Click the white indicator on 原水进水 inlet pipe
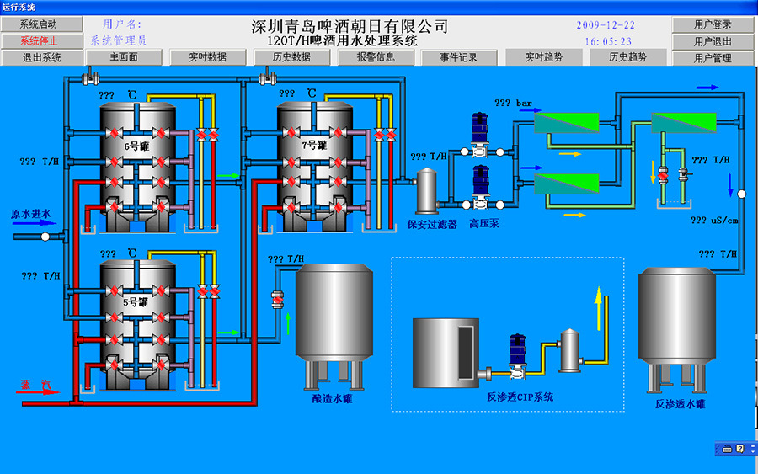This screenshot has height=474, width=758. 45,237
